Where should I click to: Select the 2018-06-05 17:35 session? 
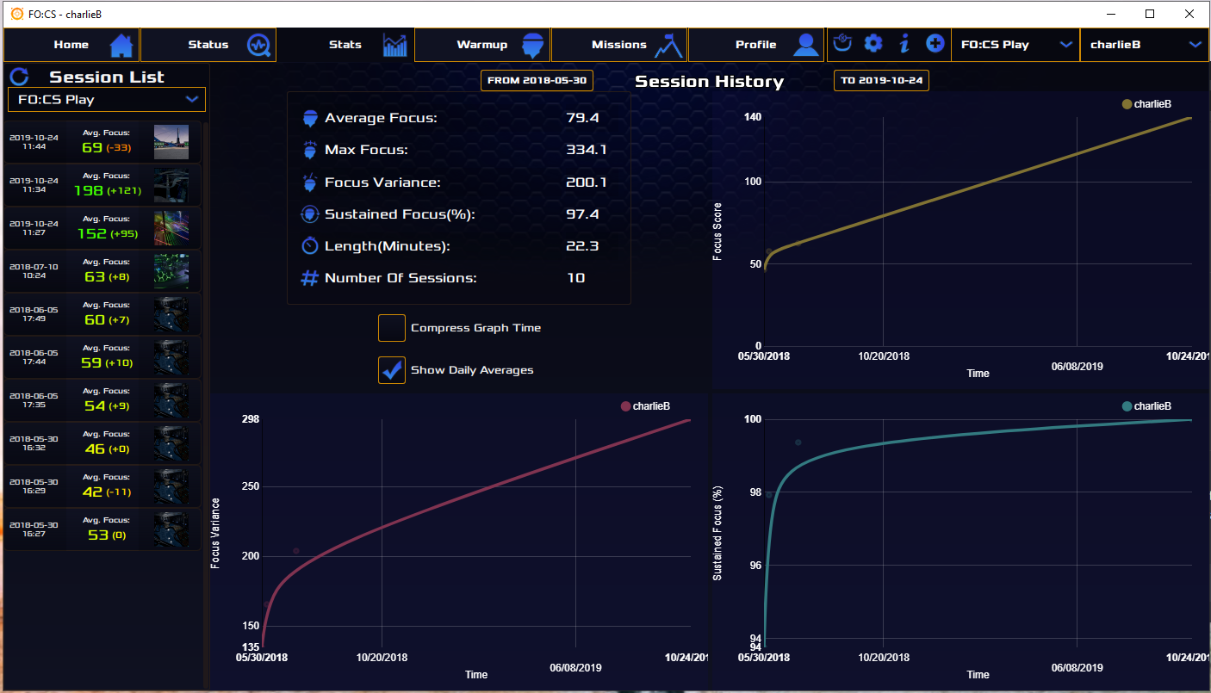click(x=103, y=400)
